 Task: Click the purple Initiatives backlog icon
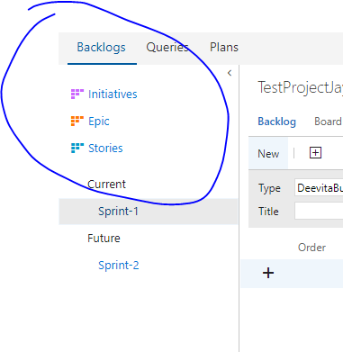click(77, 94)
